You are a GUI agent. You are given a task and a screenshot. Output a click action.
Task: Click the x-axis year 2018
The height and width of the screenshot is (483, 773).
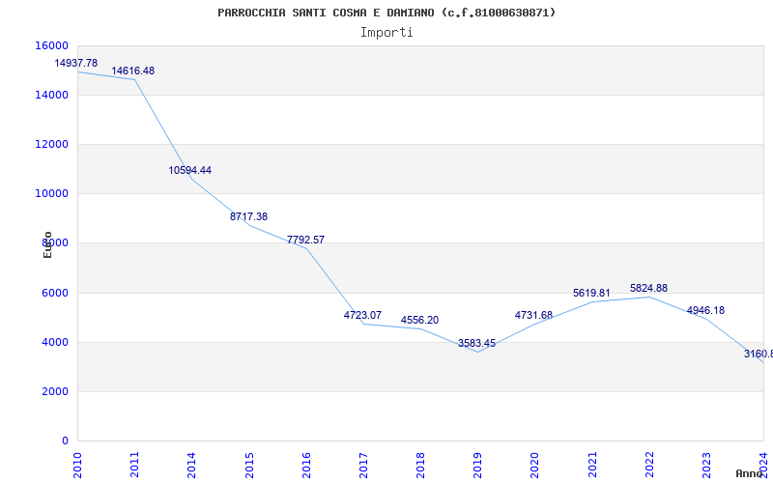click(x=420, y=466)
